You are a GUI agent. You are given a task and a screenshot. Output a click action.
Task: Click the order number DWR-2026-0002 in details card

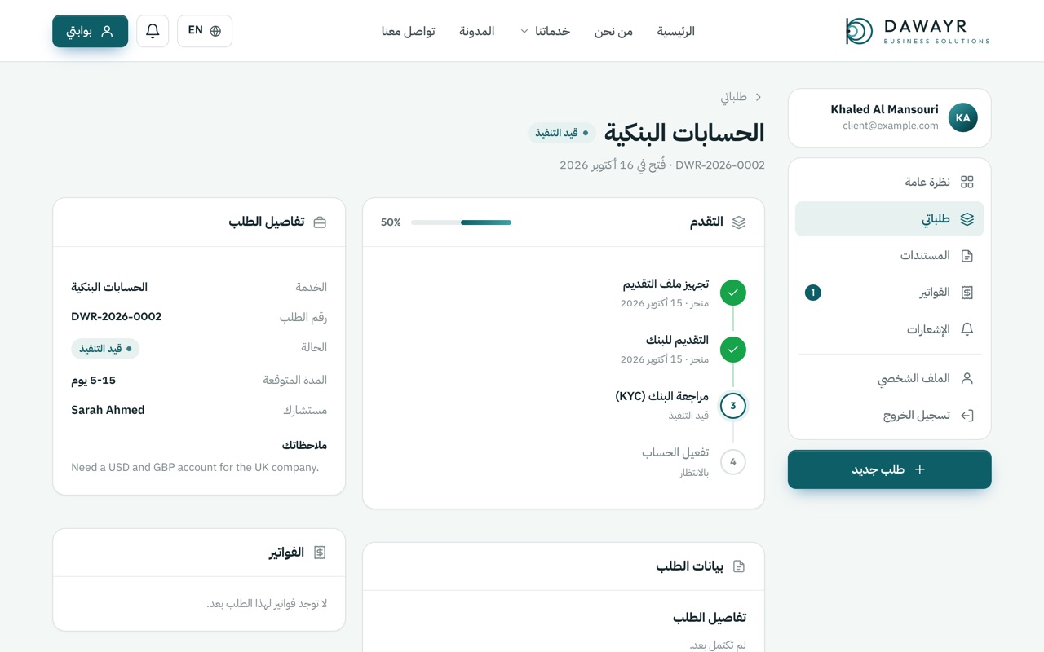(x=117, y=317)
